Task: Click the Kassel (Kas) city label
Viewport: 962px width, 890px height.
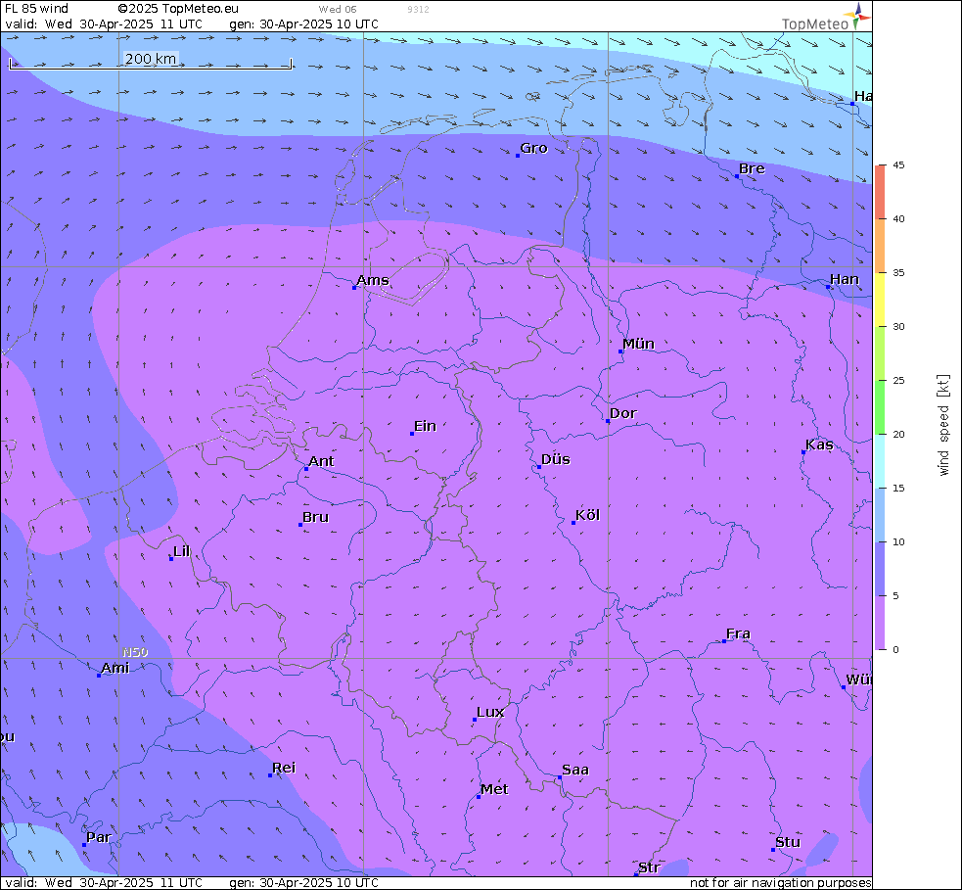Action: 819,445
